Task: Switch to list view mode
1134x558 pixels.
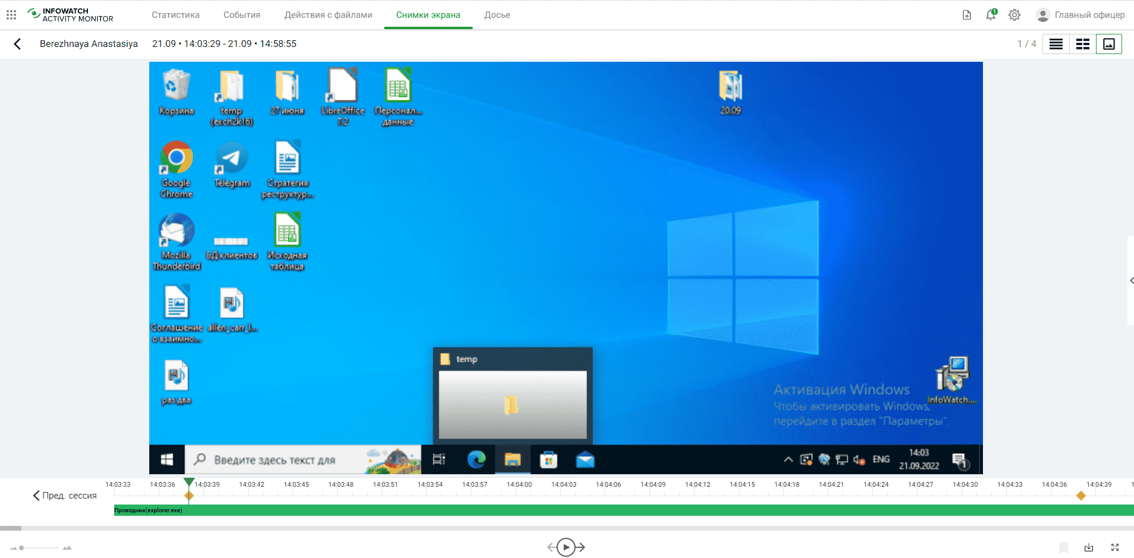Action: coord(1056,44)
